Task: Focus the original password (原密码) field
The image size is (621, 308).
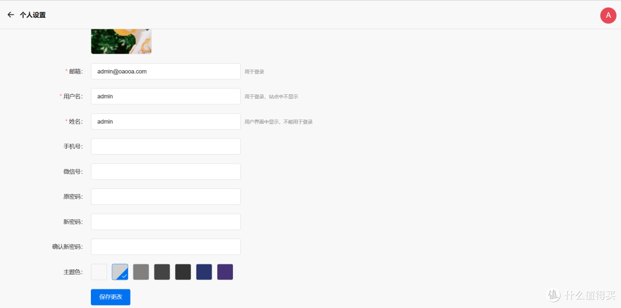Action: pos(166,197)
